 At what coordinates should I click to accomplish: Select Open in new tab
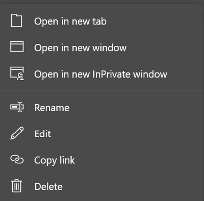click(x=102, y=21)
